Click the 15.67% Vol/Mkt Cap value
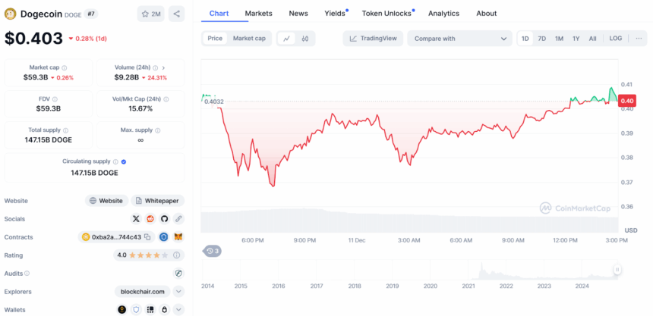The height and width of the screenshot is (316, 653). tap(140, 109)
